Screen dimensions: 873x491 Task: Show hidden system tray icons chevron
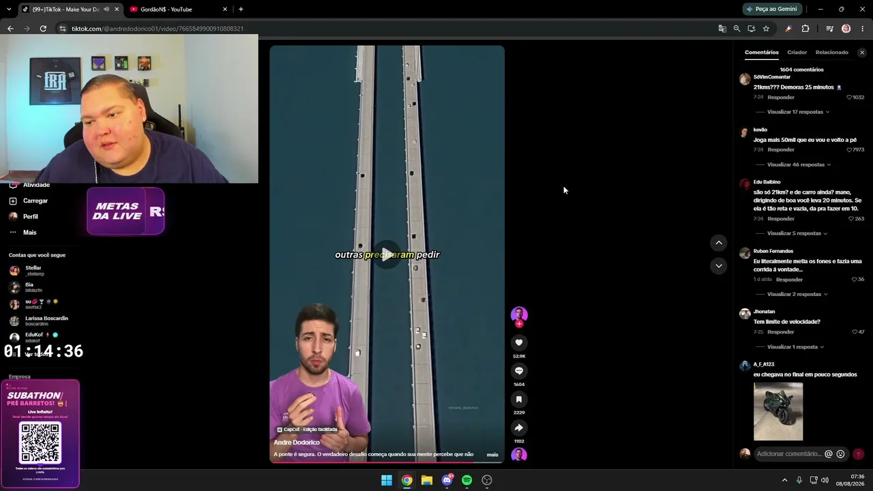tap(784, 480)
